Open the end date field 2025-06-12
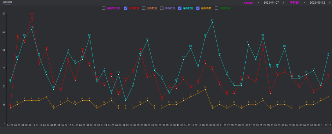The height and width of the screenshot is (134, 332). [317, 2]
